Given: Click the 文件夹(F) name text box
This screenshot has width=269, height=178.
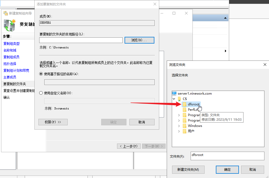Looking at the screenshot, I should coord(227,156).
